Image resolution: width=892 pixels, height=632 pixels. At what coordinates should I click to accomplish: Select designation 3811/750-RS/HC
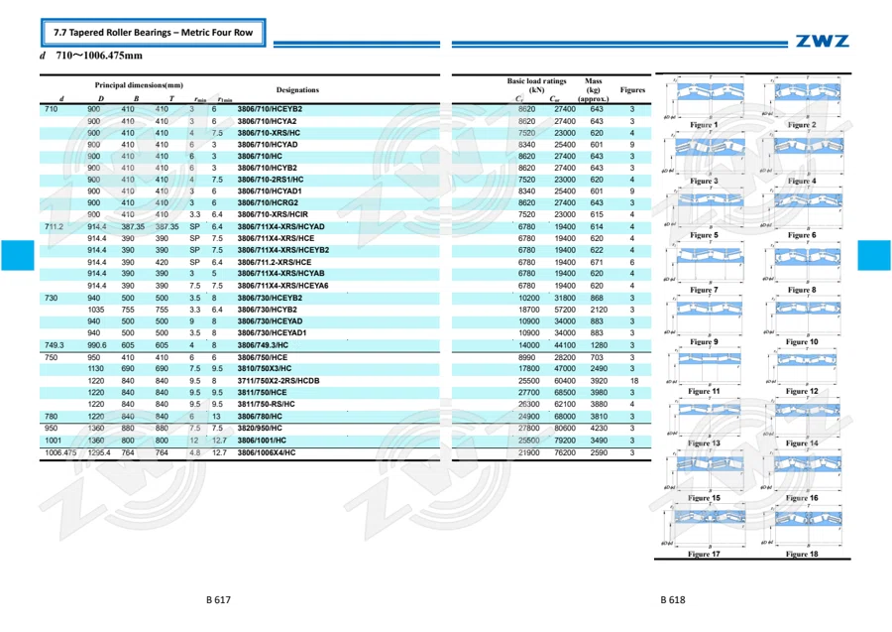[267, 404]
